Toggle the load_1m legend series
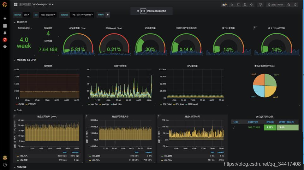The width and height of the screenshot is (304, 170). (x=93, y=104)
